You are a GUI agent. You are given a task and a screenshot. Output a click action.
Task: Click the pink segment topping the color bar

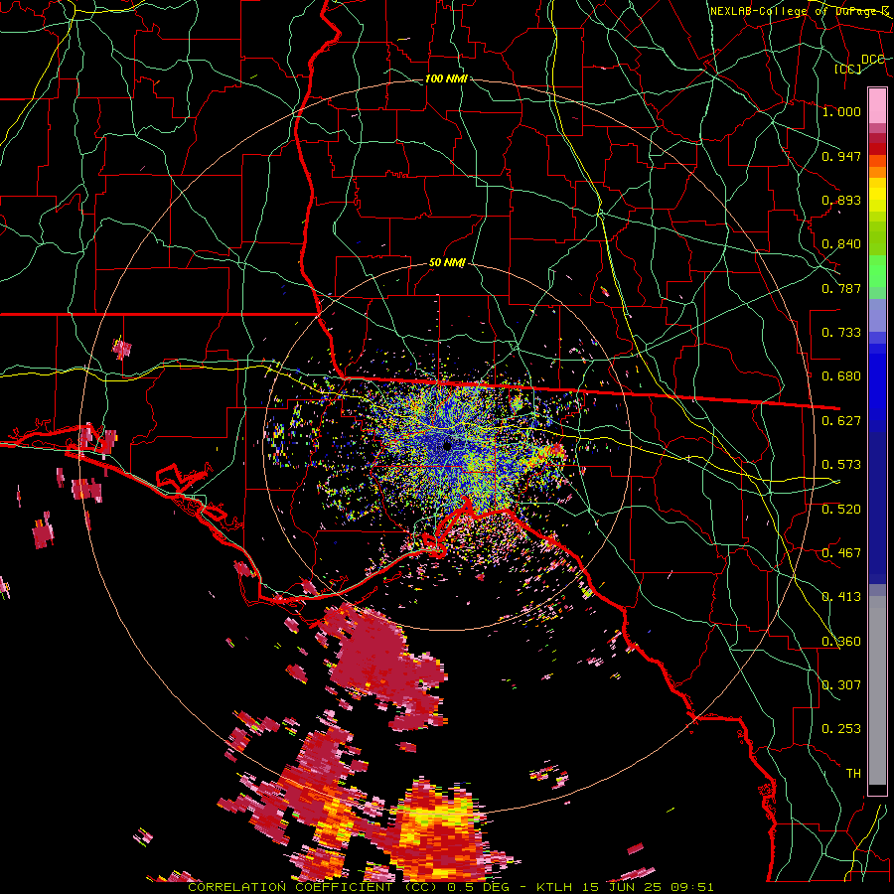[x=877, y=105]
